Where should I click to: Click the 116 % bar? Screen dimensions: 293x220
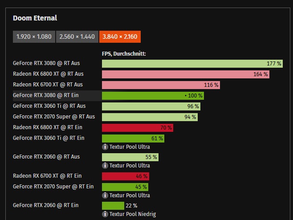click(x=161, y=85)
